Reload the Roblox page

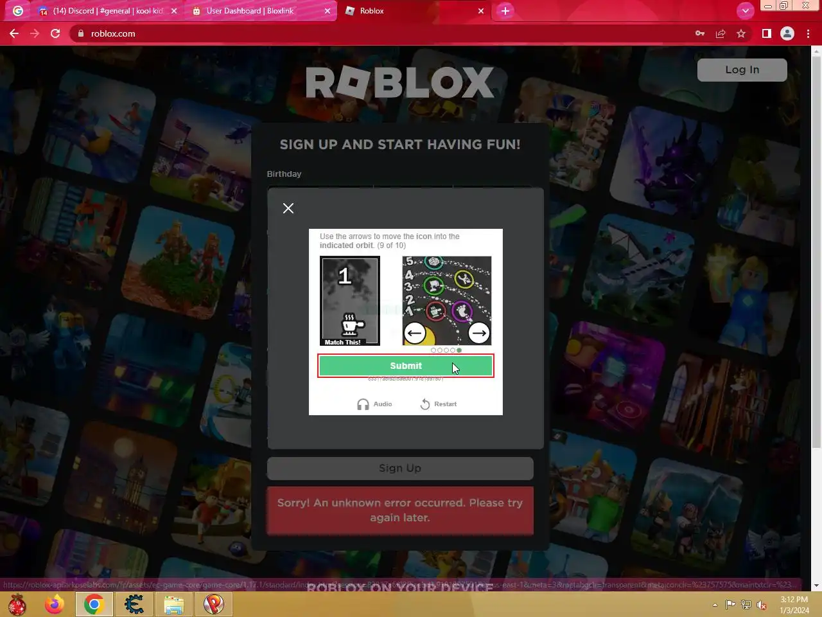click(x=55, y=33)
